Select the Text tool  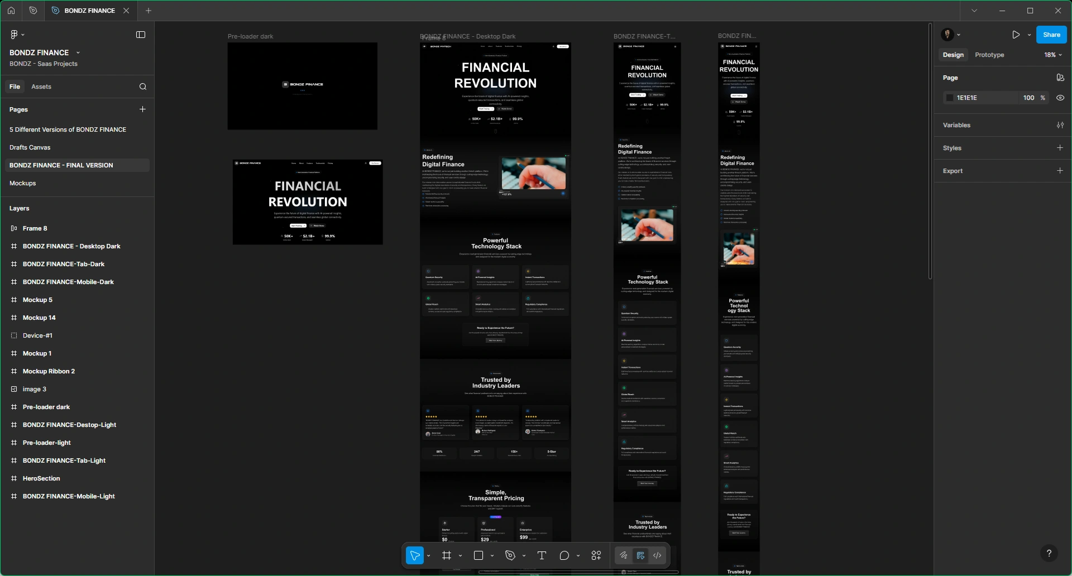click(541, 555)
